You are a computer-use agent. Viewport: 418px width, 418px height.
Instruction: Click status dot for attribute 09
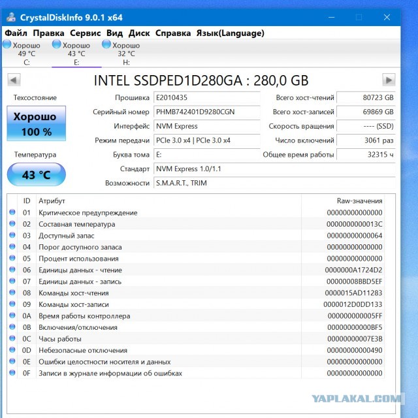(x=12, y=304)
